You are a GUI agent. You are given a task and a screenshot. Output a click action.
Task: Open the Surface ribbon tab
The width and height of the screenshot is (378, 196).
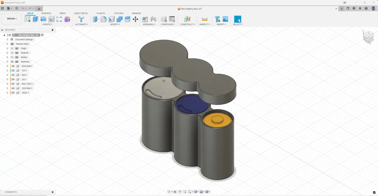pos(46,13)
